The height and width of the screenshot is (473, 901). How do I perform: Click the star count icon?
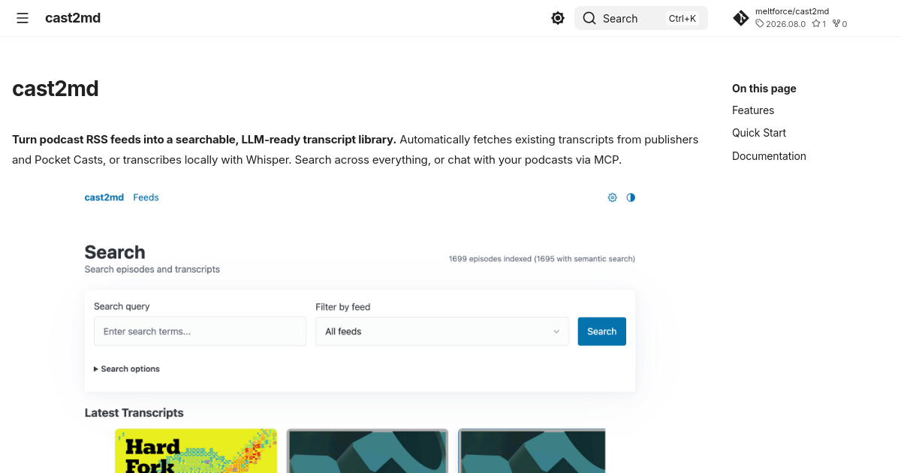(x=815, y=24)
